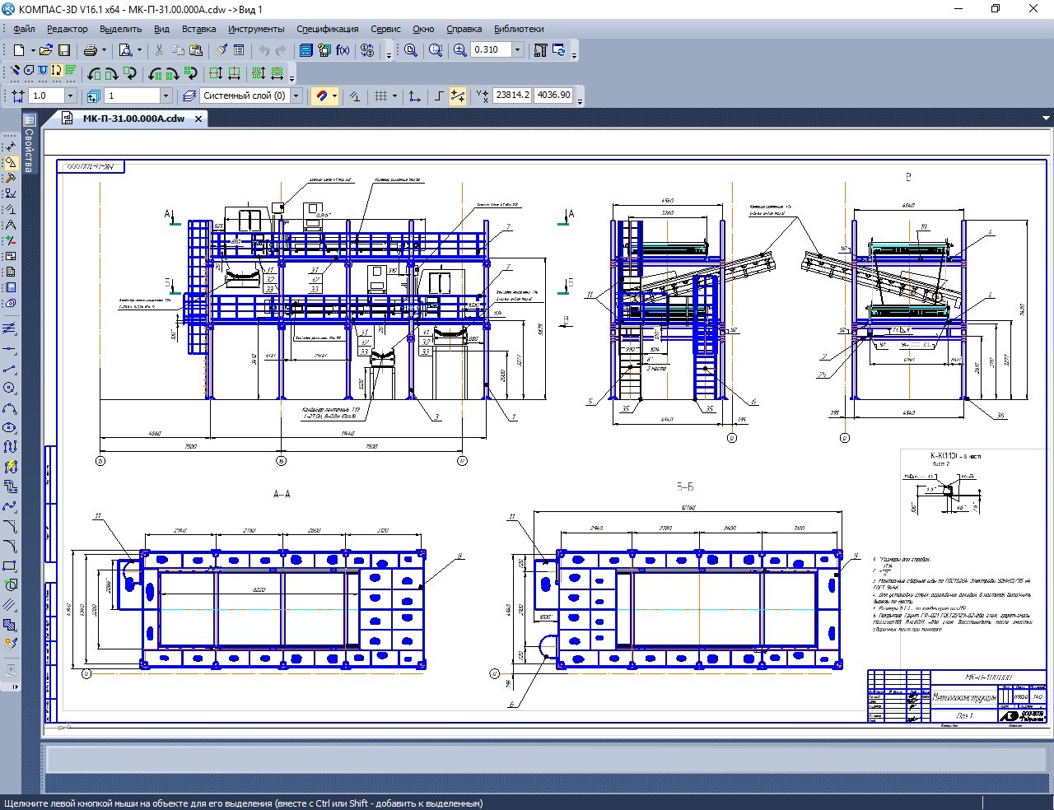
Task: Open the Спецификация menu
Action: point(327,29)
